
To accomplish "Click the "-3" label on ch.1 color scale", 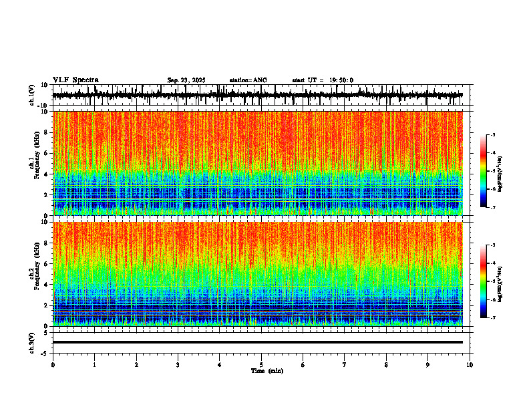I will coord(493,135).
